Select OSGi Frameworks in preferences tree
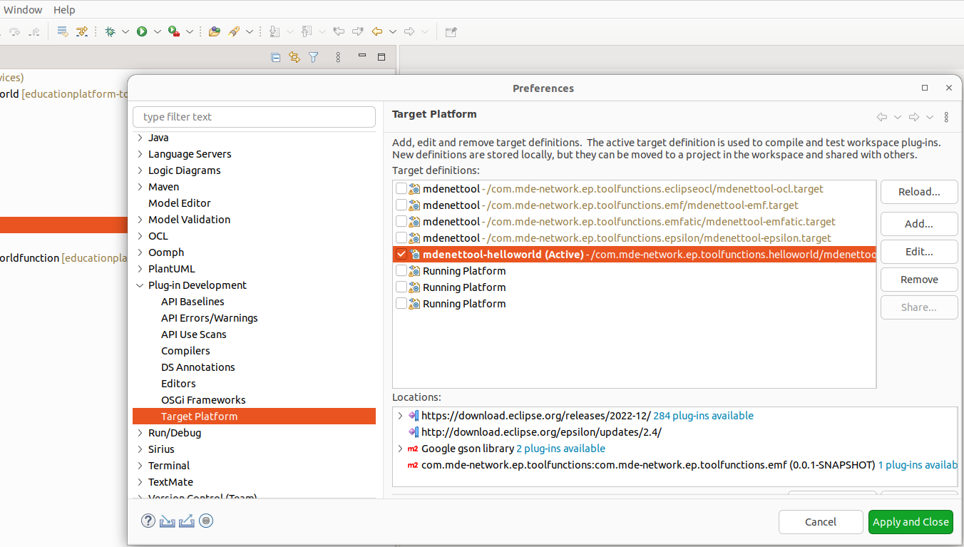 click(203, 400)
